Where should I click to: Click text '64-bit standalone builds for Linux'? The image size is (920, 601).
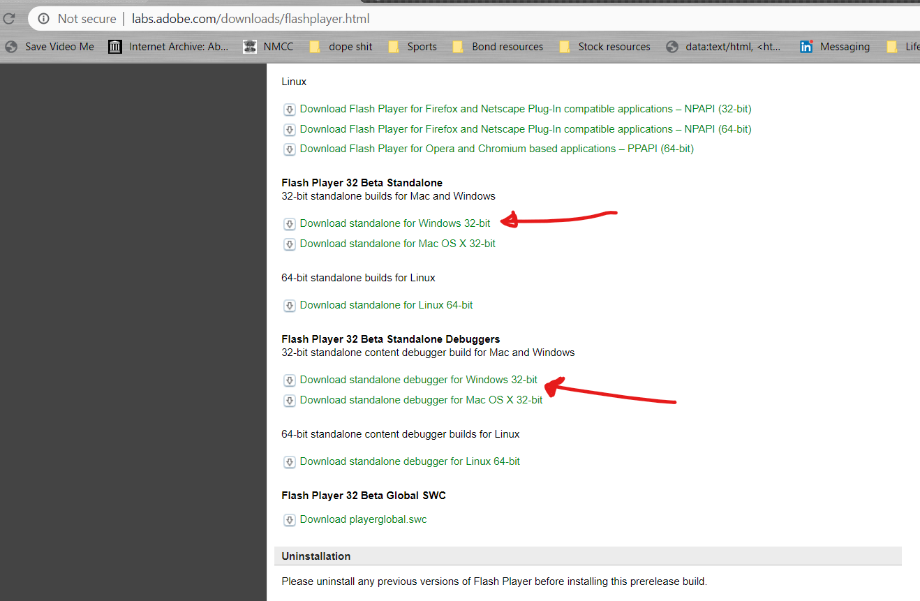[x=358, y=278]
